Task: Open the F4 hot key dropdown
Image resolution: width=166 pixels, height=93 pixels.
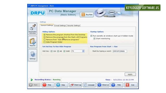Action: pos(83,51)
